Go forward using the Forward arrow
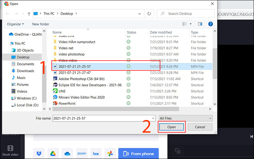Image resolution: width=254 pixels, height=159 pixels. coord(16,14)
